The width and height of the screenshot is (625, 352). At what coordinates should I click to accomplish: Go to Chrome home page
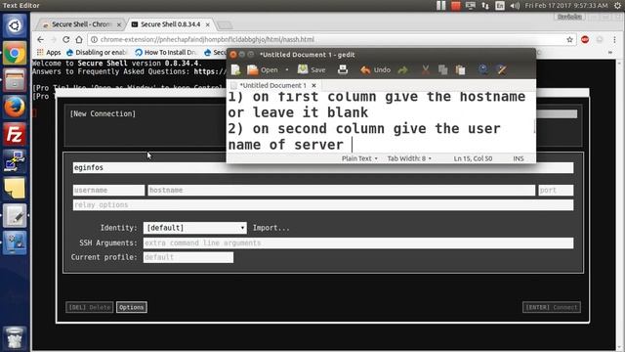pos(79,39)
